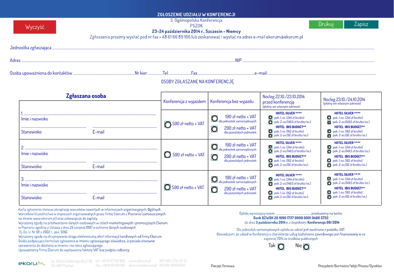Click the Zapisz button

tap(361, 24)
